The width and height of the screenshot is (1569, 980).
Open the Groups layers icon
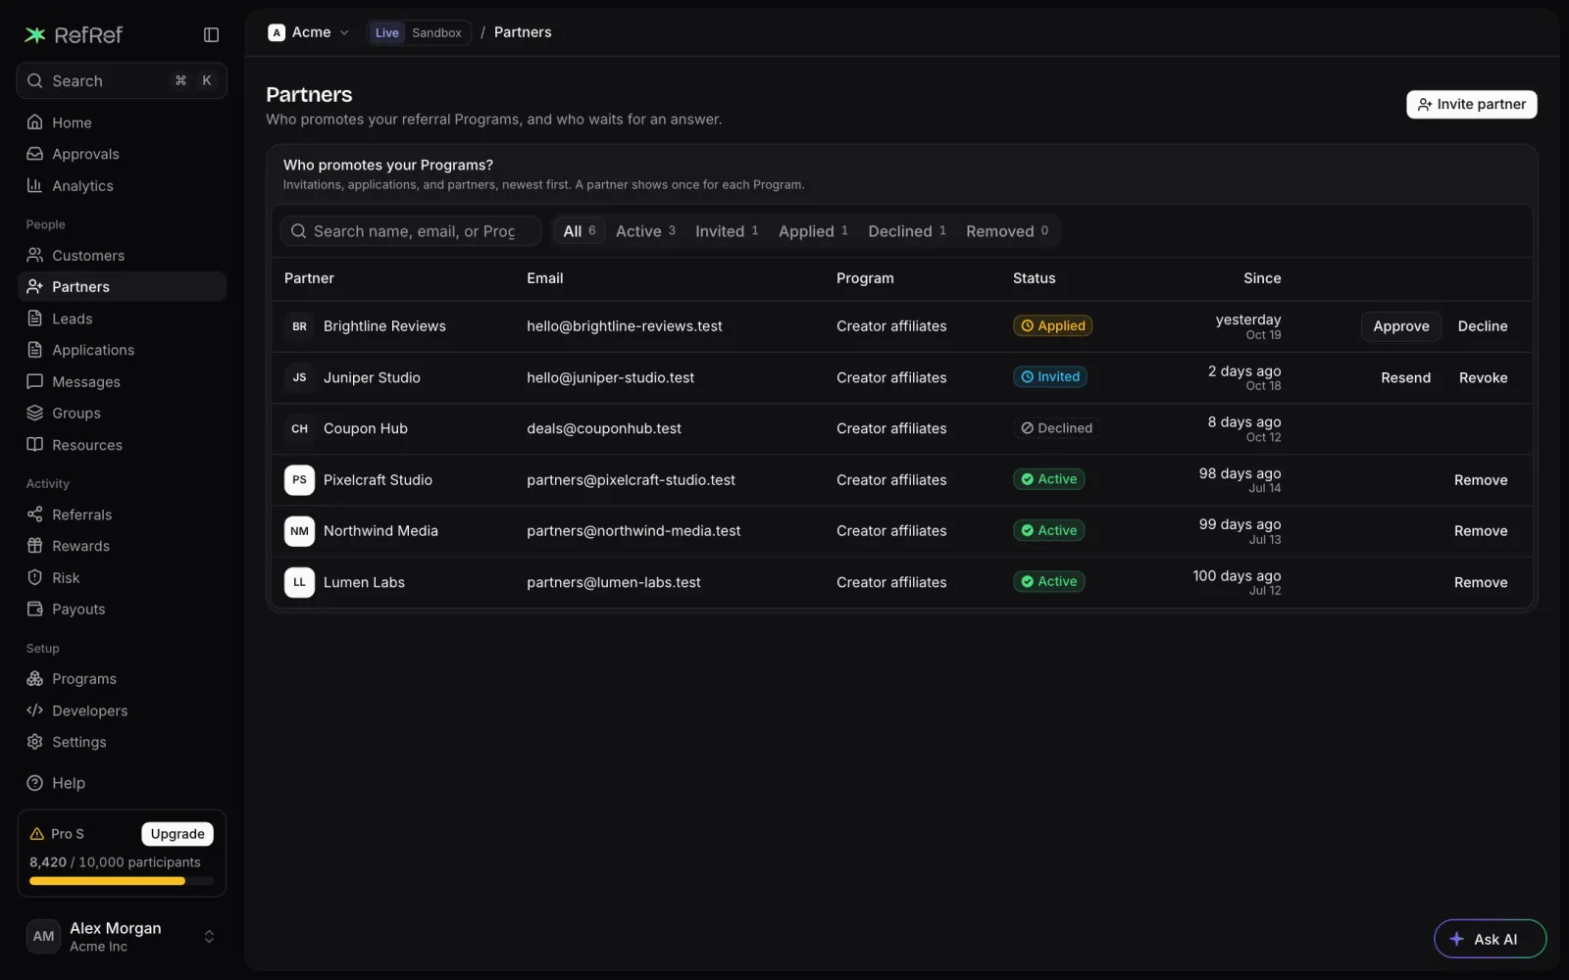35,413
